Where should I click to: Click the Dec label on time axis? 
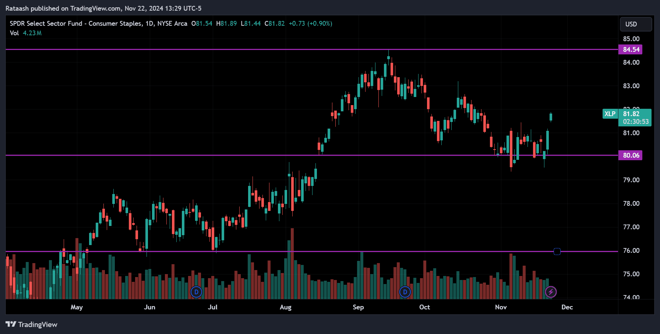(x=567, y=307)
